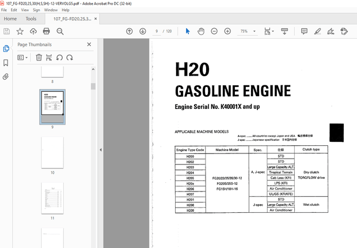Open fit page options icon
357x248 pixels.
point(269,31)
